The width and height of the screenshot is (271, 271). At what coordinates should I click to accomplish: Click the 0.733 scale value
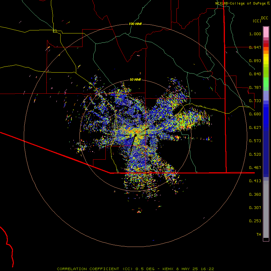point(255,101)
